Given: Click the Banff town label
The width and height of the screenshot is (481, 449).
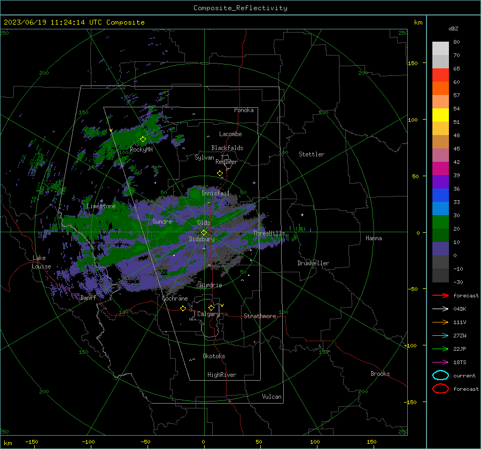Looking at the screenshot, I should tap(88, 297).
